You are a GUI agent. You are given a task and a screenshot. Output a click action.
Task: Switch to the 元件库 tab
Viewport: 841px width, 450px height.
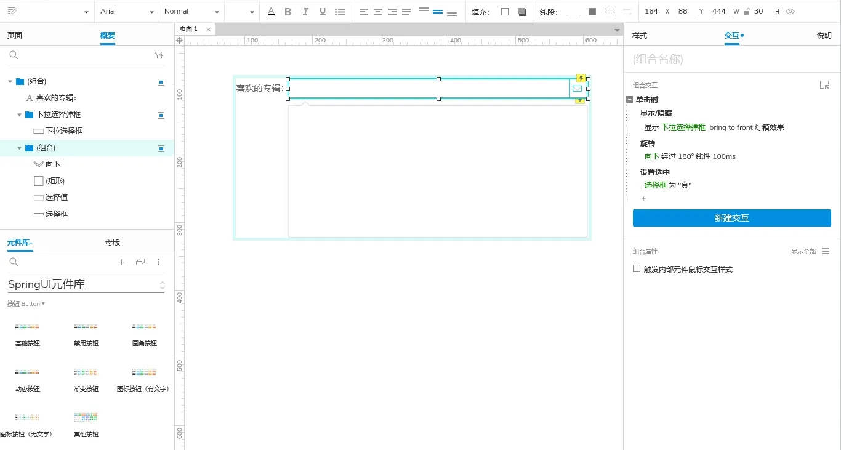pyautogui.click(x=20, y=243)
